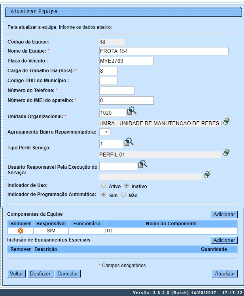The image size is (244, 296).
Task: Focus the Nome da Equipe text field
Action: [164, 51]
